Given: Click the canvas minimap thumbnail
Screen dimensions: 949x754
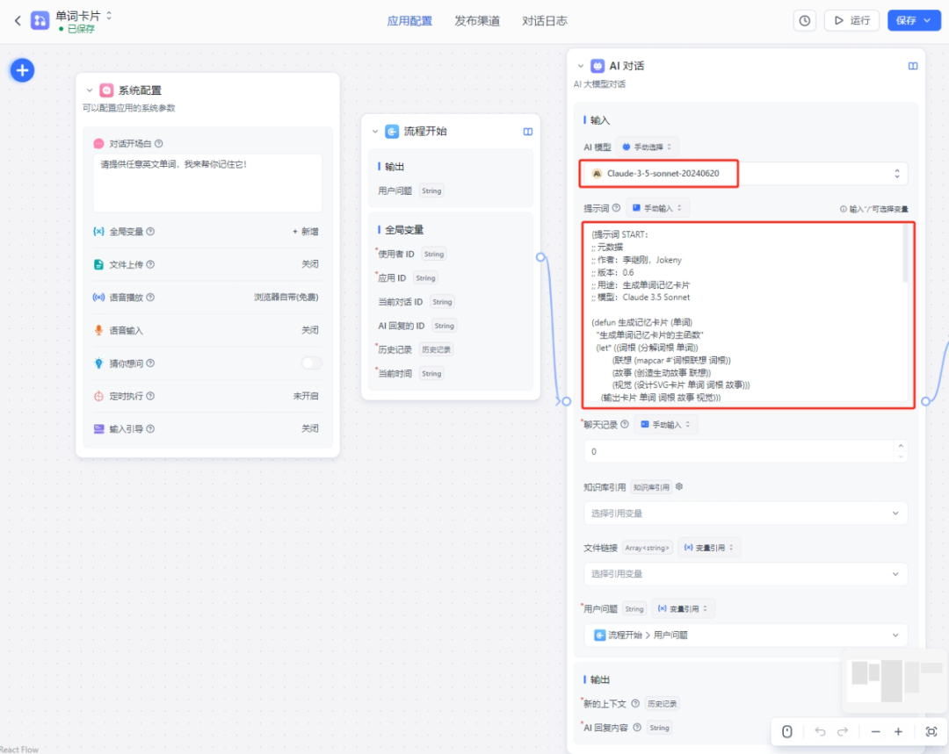Looking at the screenshot, I should point(895,680).
